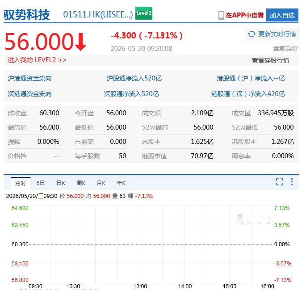The width and height of the screenshot is (306, 290).
Task: Expand chart to fullscreen icon
Action: click(x=280, y=182)
